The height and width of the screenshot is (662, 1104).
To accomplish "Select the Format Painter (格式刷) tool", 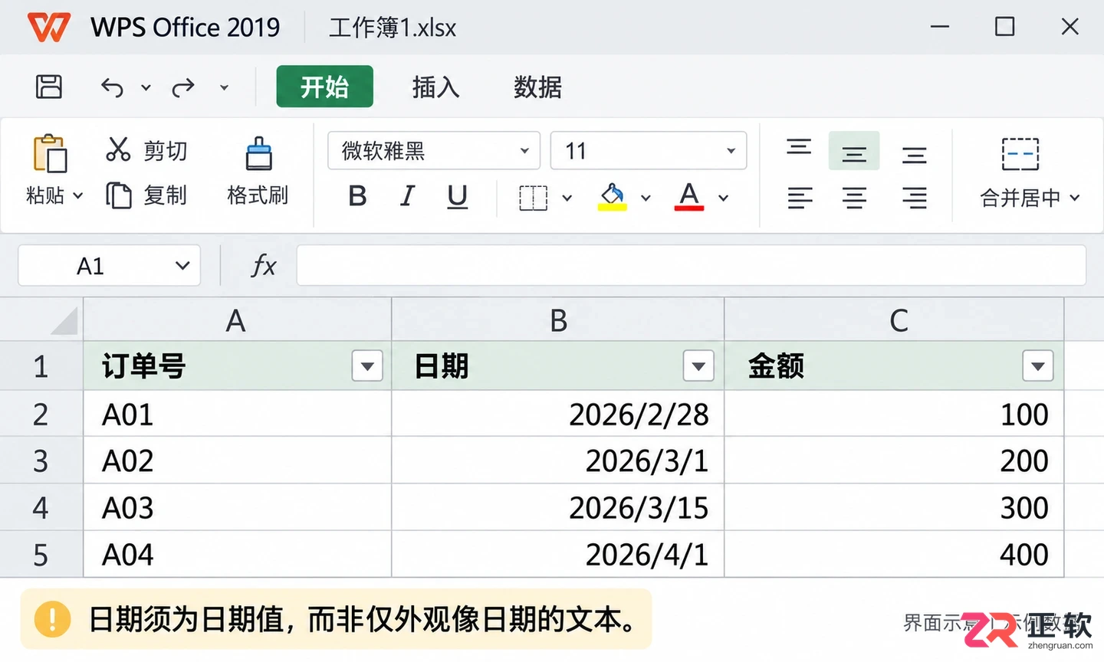I will pyautogui.click(x=258, y=173).
